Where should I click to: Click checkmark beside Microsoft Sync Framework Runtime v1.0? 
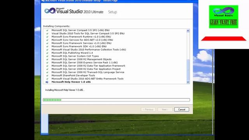pos(47,37)
